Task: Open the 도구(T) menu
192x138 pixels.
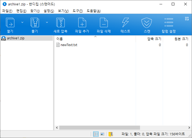Action: [x=78, y=11]
